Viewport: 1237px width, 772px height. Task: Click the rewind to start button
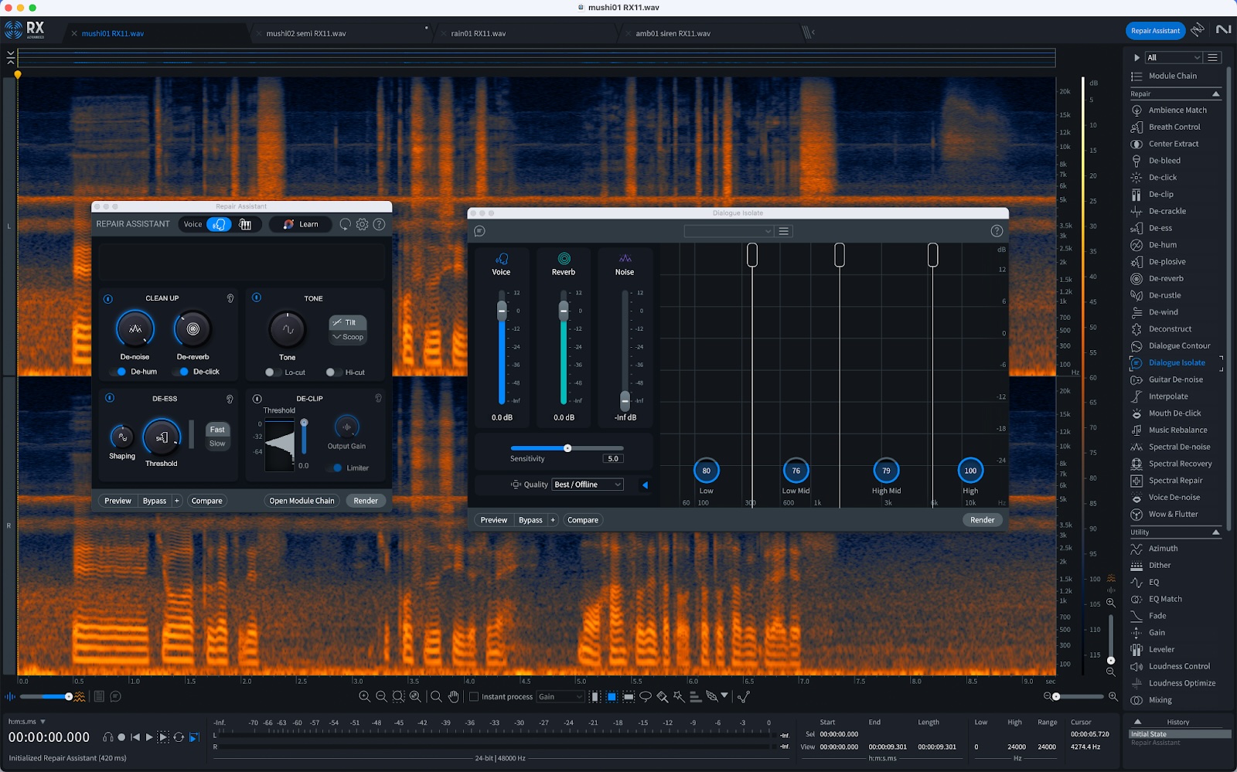click(135, 737)
